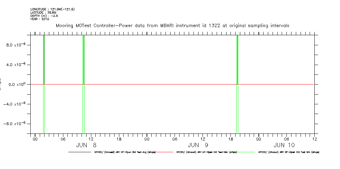
Task: Click the Test Avg legend entry text
Action: tap(125, 152)
